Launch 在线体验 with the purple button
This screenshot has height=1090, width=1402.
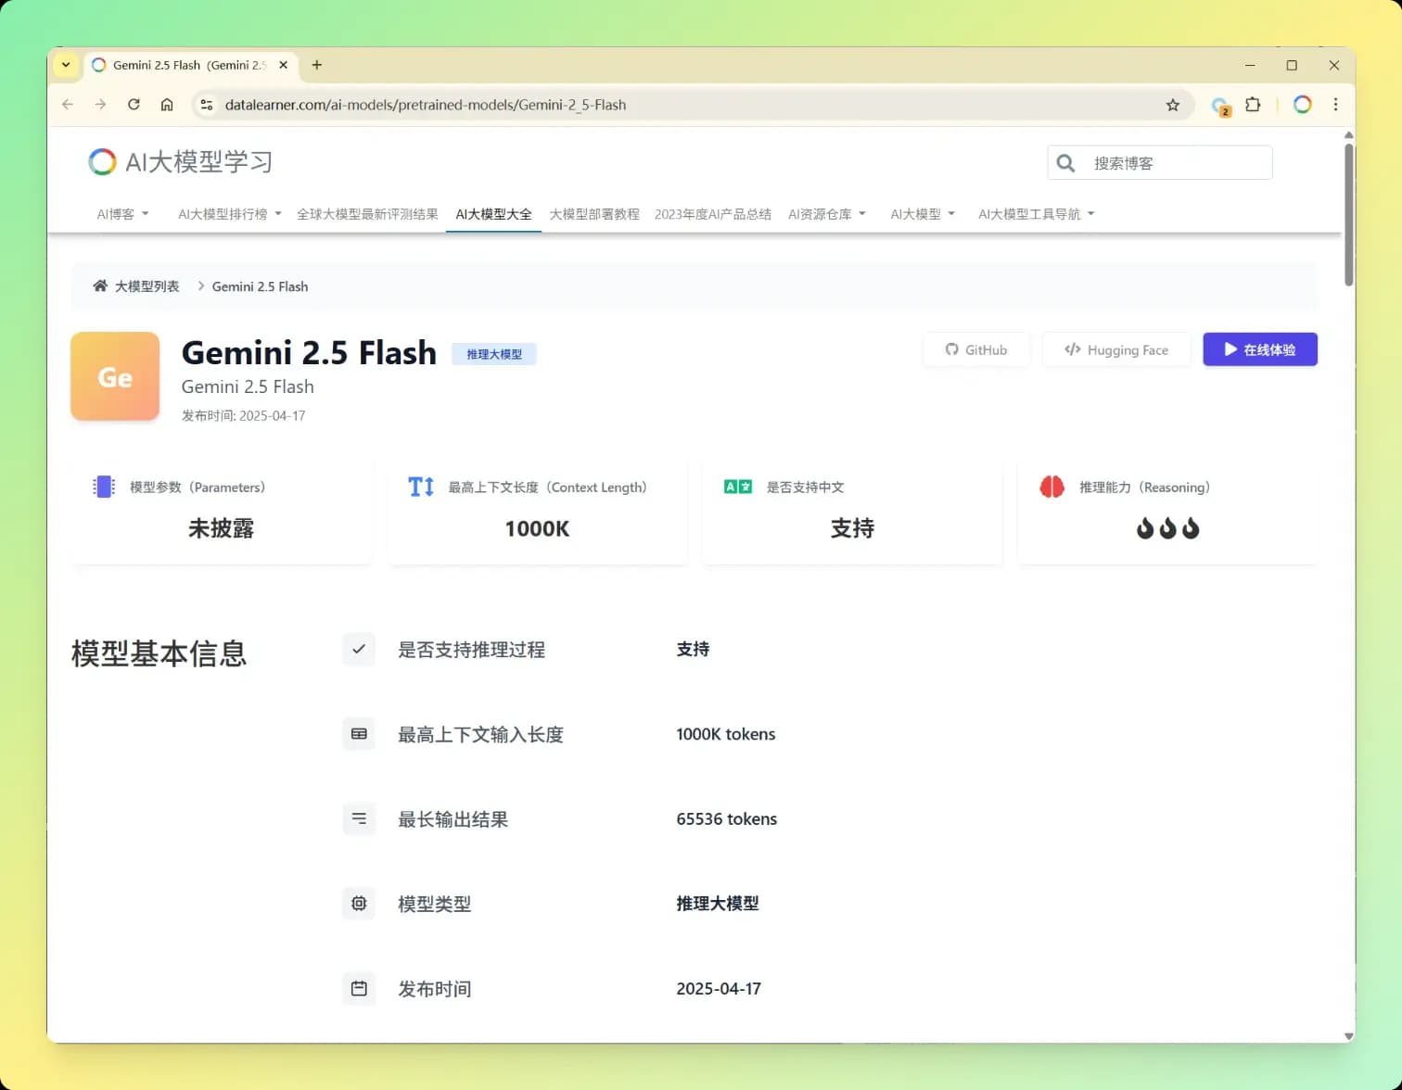(1259, 349)
